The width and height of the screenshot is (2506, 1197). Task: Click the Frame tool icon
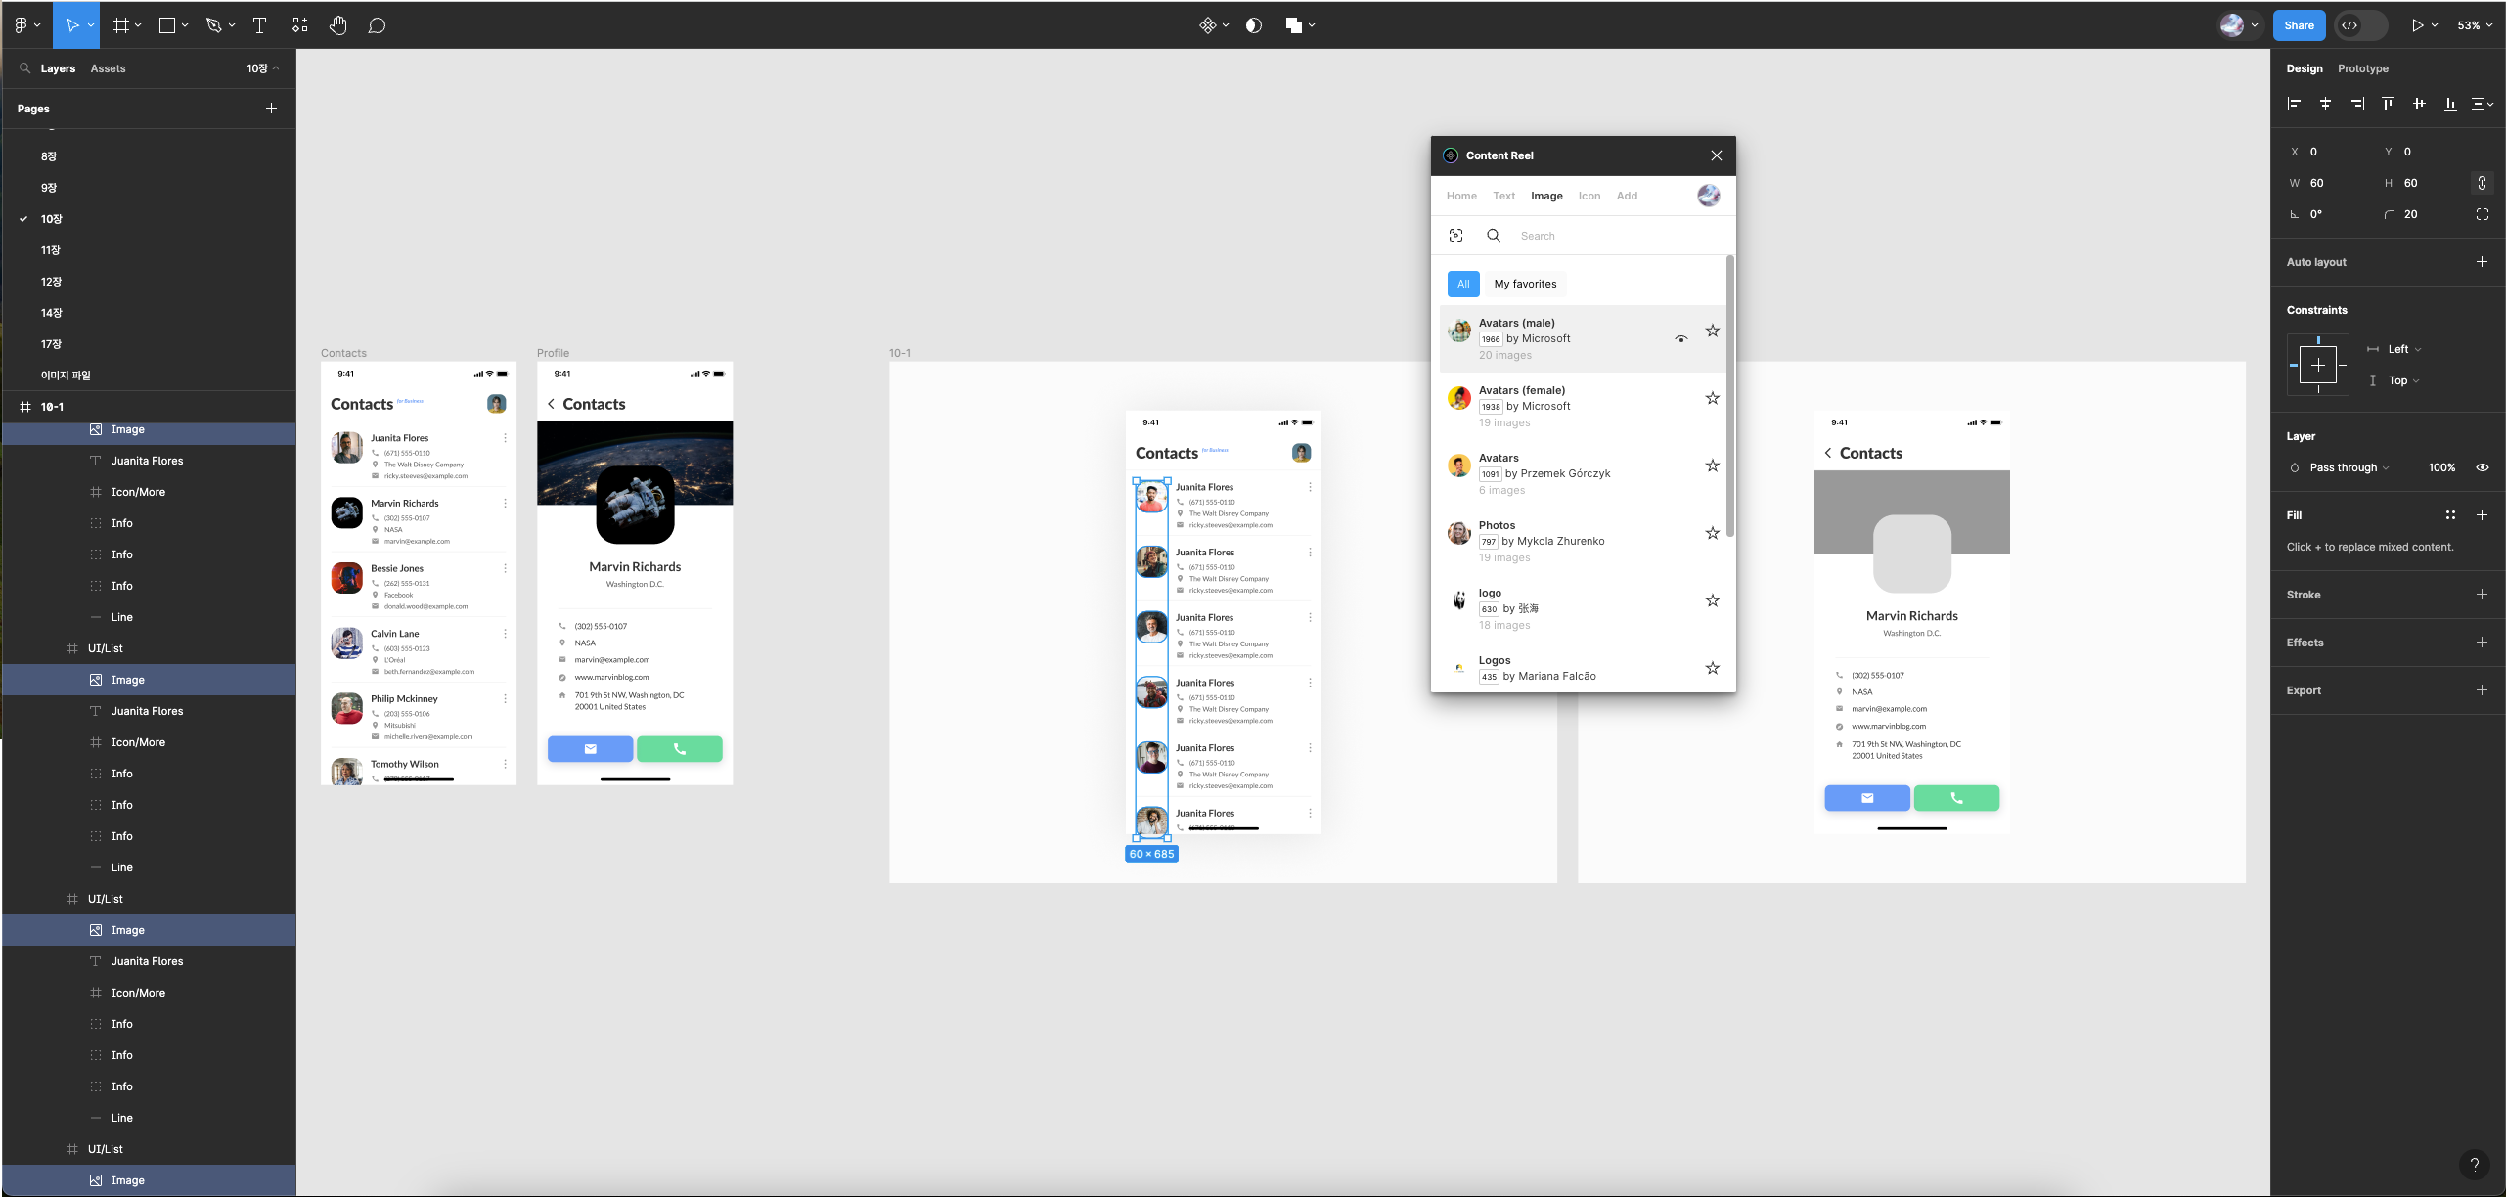pos(120,25)
